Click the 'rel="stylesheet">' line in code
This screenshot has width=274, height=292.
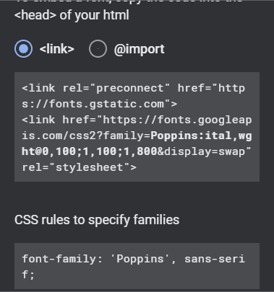pos(80,167)
